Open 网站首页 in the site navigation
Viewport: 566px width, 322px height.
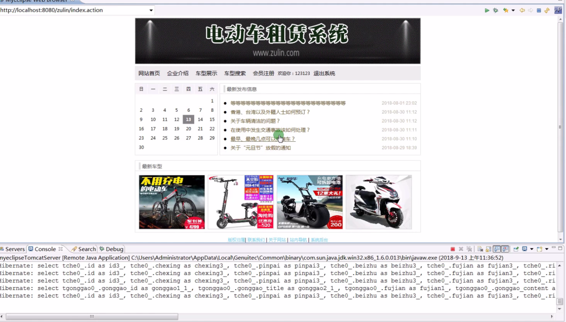point(149,74)
